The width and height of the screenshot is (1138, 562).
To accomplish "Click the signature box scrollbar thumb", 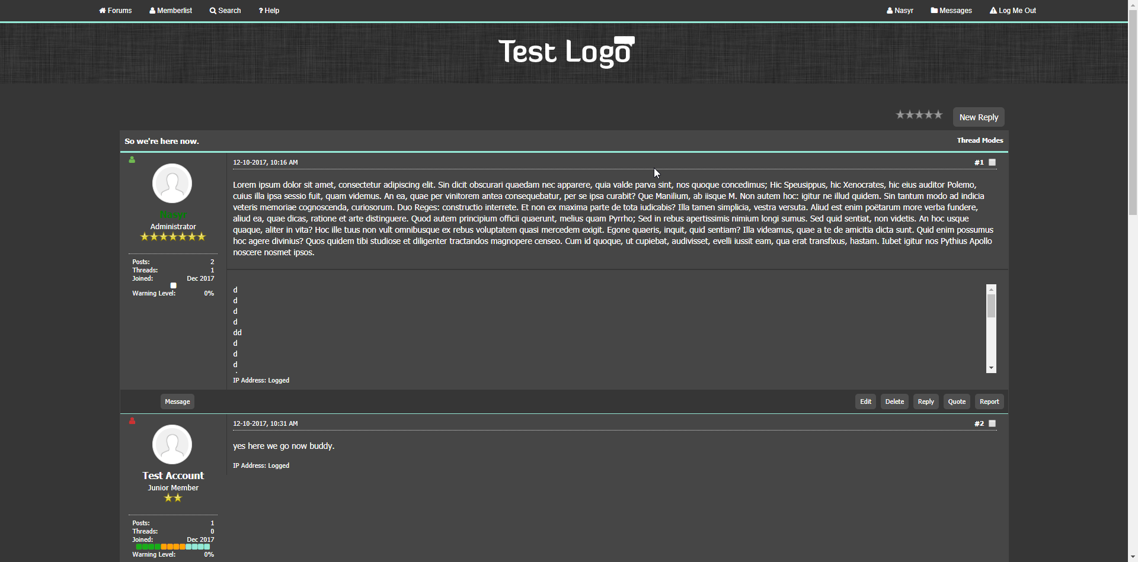I will [991, 306].
